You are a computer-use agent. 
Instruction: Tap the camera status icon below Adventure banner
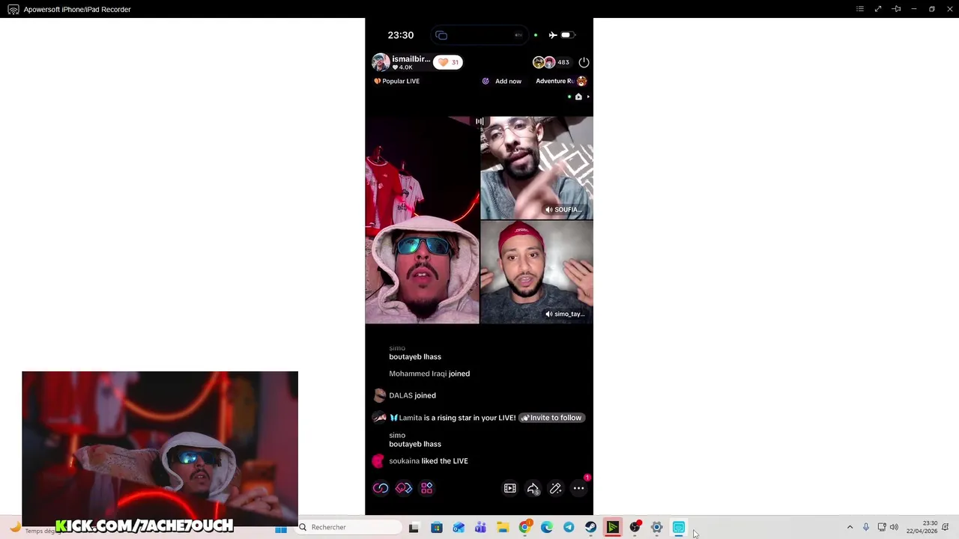(x=578, y=97)
